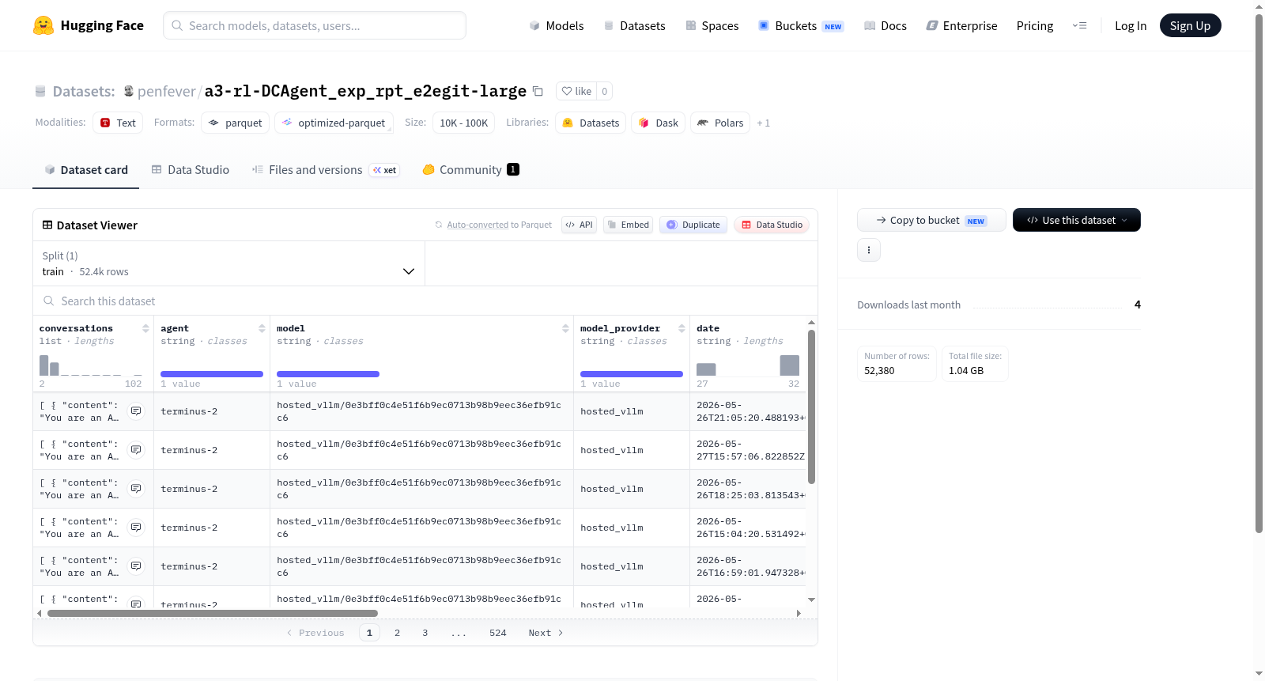Open the Community tab
The height and width of the screenshot is (681, 1265).
(470, 169)
